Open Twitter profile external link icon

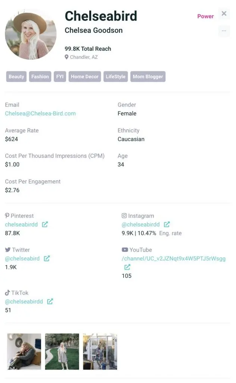click(x=47, y=258)
